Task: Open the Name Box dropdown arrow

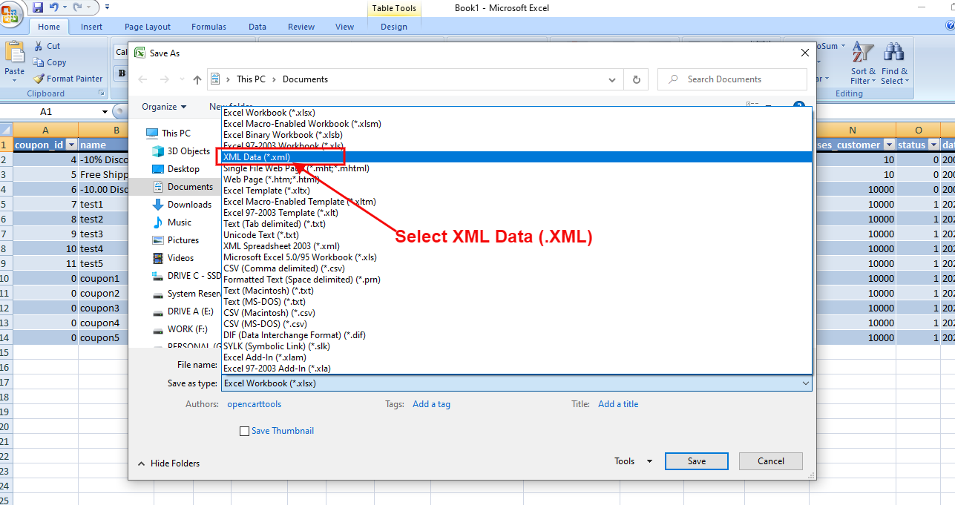Action: 105,112
